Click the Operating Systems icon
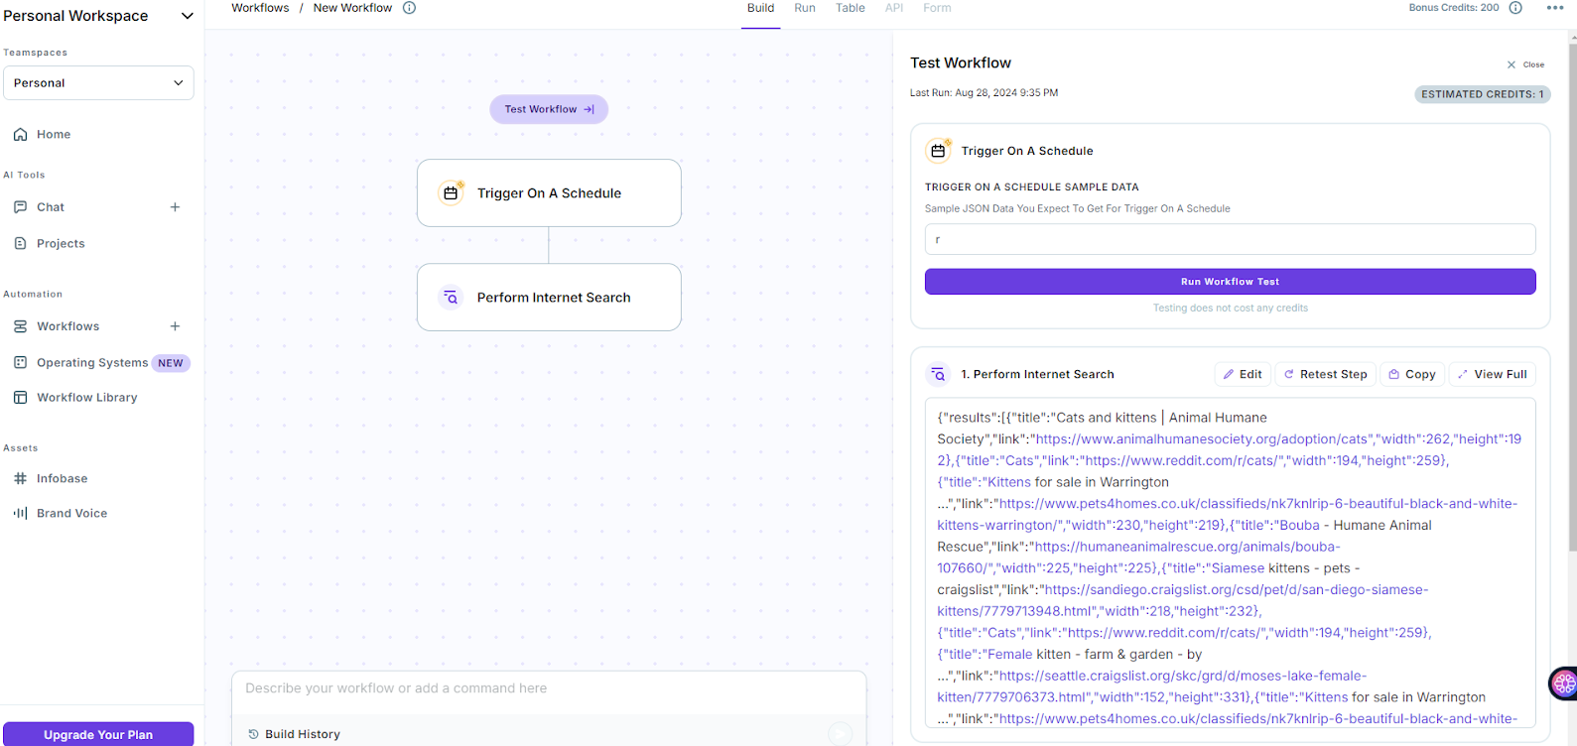Image resolution: width=1577 pixels, height=746 pixels. 20,363
